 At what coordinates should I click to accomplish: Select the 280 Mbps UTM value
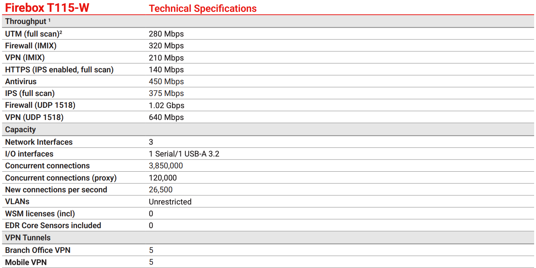166,34
